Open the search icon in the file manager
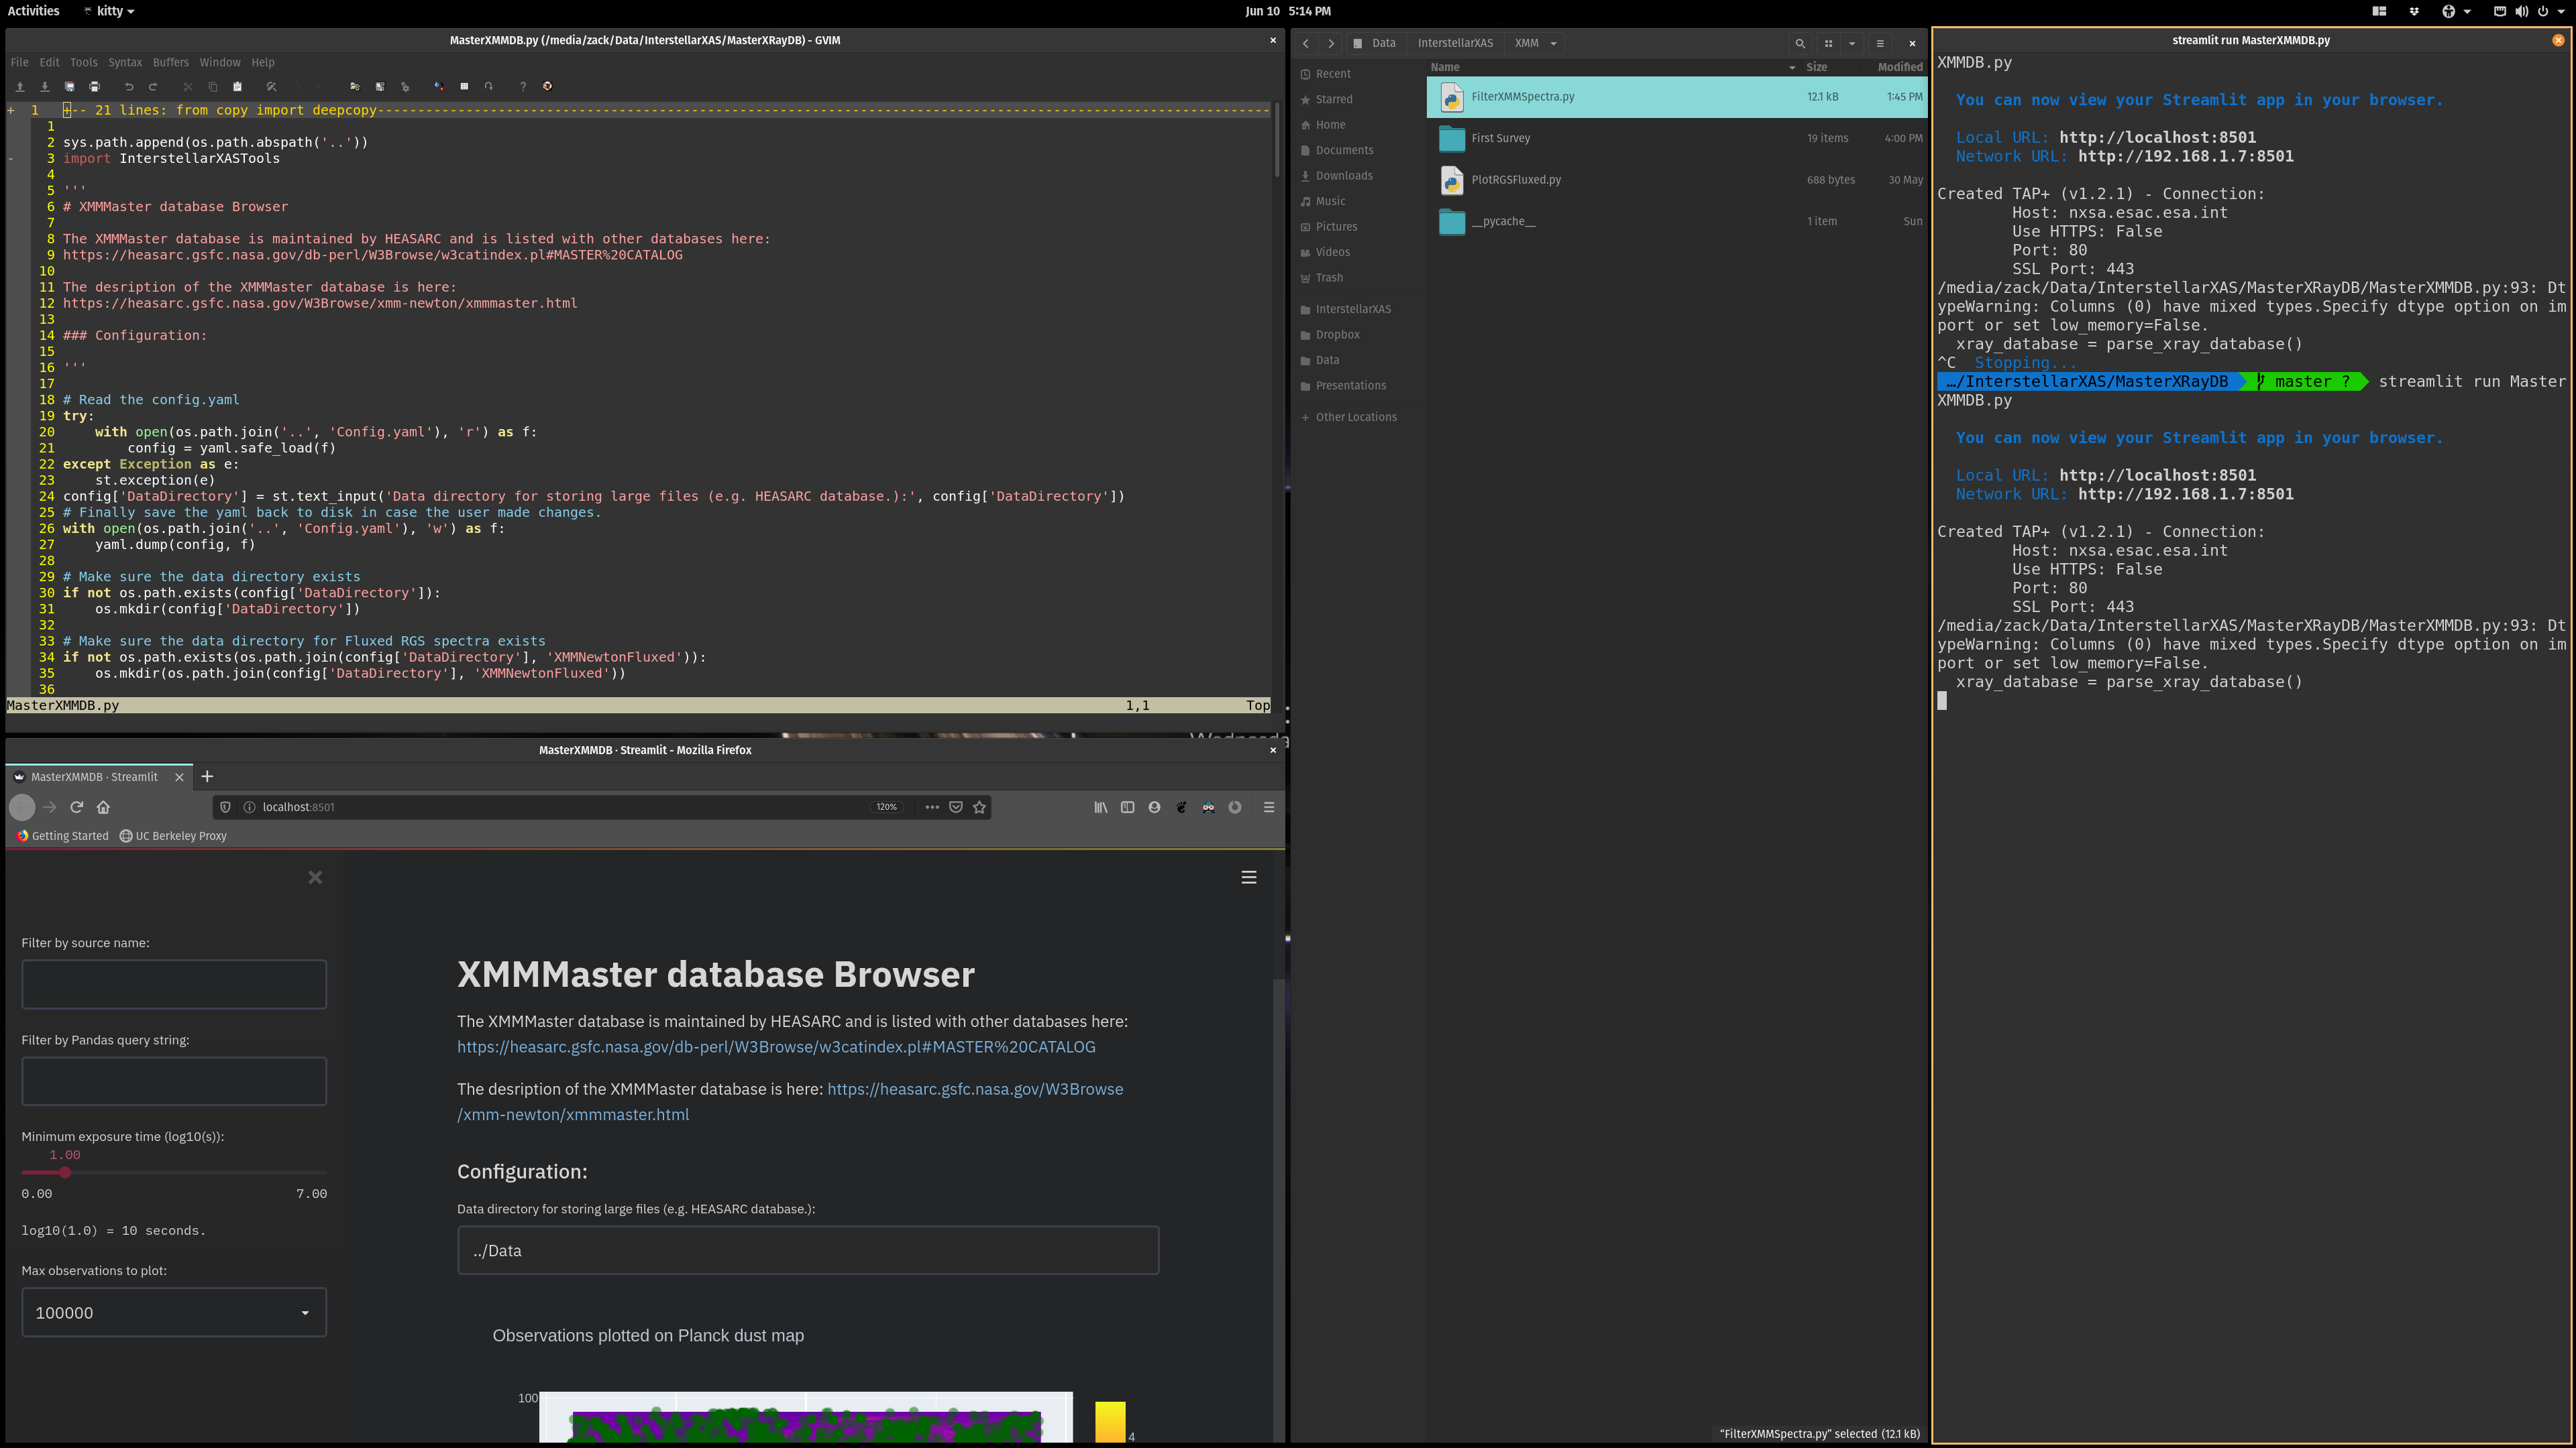Image resolution: width=2576 pixels, height=1448 pixels. 1800,43
